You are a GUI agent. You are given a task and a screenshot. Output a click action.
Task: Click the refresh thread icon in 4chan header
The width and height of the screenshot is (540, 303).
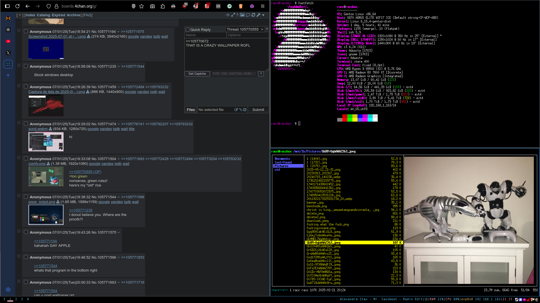tap(253, 15)
